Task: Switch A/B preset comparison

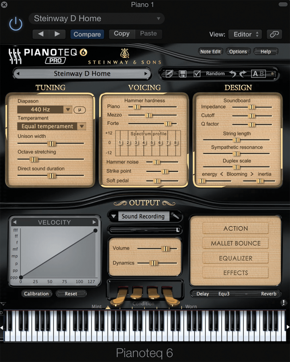Action: [x=259, y=74]
